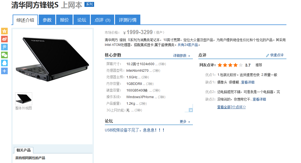The width and height of the screenshot is (301, 163).
Task: Go to the 评测行情 tab
Action: (x=127, y=20)
